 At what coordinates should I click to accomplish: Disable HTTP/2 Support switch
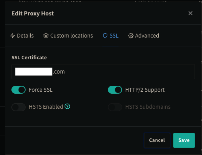(115, 90)
